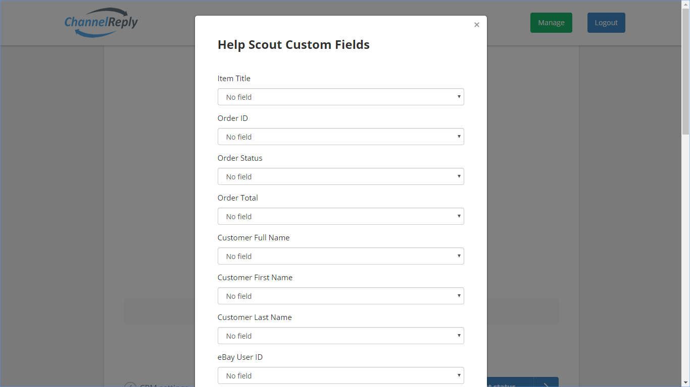690x387 pixels.
Task: Open the Order ID field dropdown
Action: point(341,137)
